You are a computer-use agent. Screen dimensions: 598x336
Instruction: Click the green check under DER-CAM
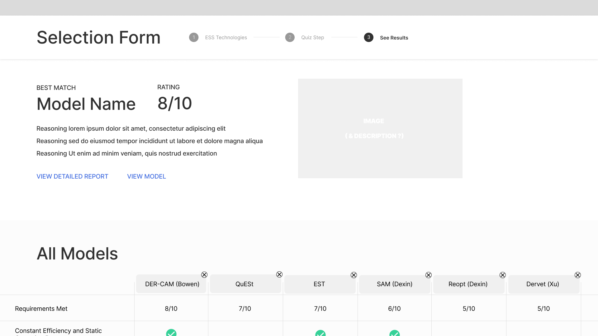171,333
